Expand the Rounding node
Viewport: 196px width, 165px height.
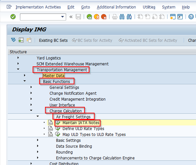coord(38,152)
